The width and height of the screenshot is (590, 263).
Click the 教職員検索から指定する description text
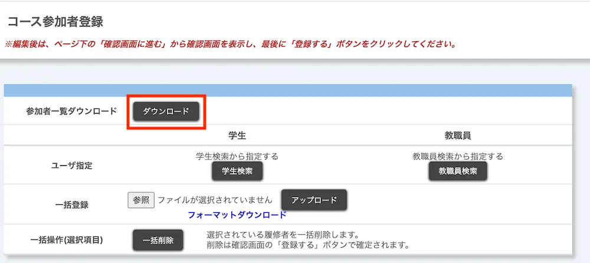pyautogui.click(x=458, y=157)
